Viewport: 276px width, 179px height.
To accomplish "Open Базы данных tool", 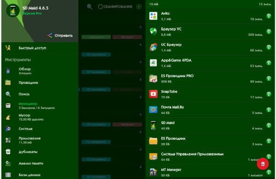I will (x=40, y=175).
